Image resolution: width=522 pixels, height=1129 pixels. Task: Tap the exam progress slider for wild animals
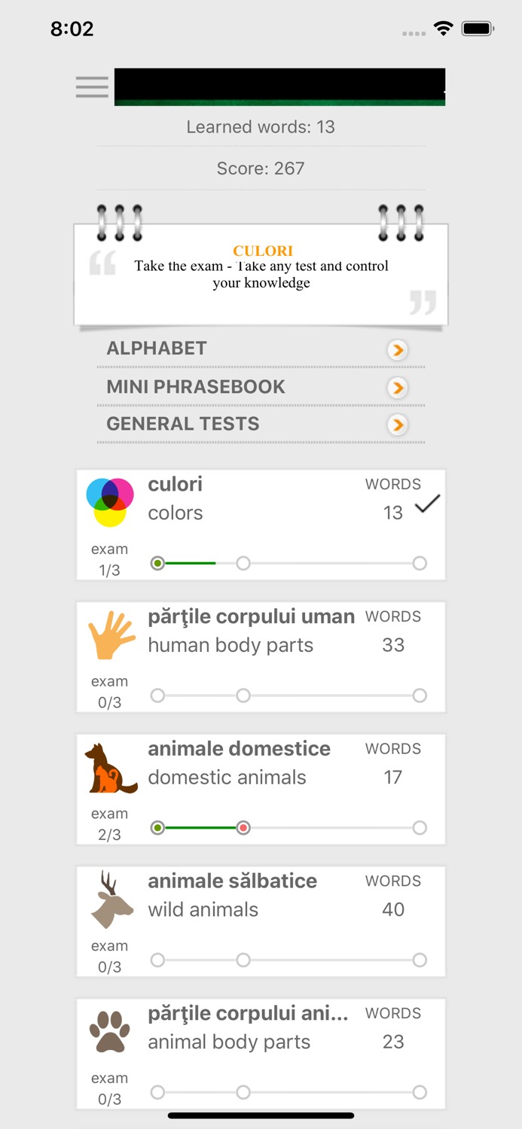288,960
